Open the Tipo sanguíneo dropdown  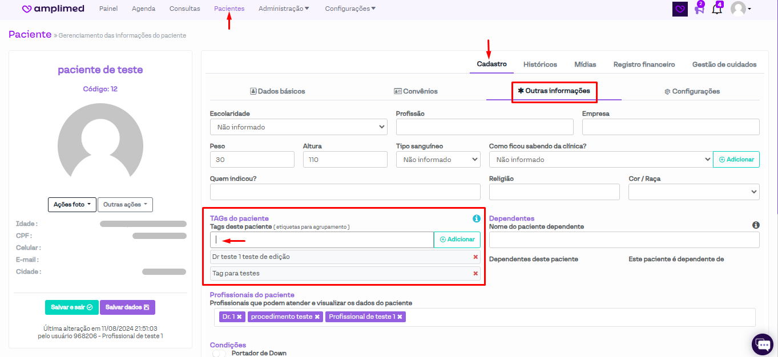click(438, 160)
